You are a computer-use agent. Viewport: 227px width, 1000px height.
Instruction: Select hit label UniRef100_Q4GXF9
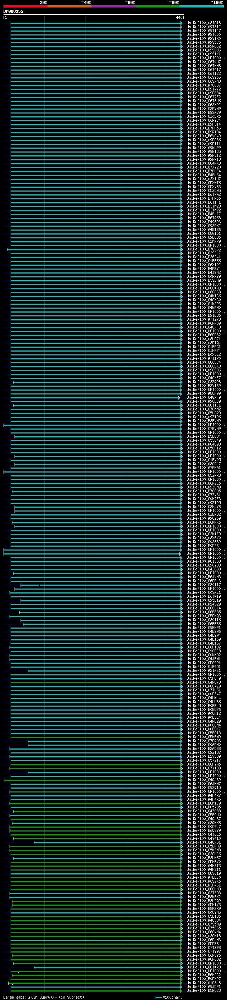(203, 397)
